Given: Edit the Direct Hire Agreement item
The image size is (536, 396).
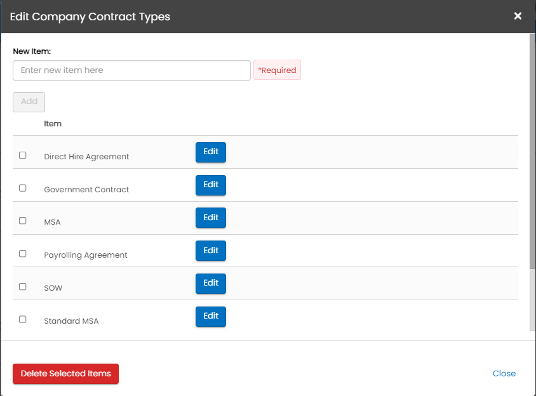Looking at the screenshot, I should pos(211,152).
